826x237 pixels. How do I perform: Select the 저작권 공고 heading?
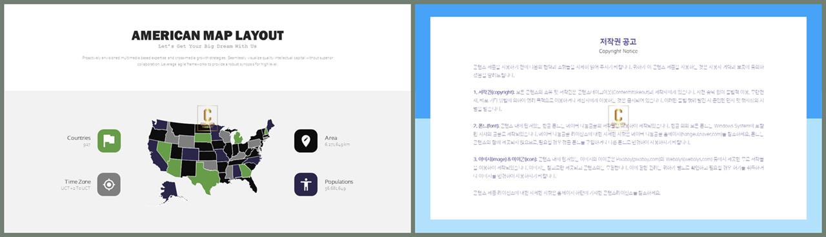point(618,41)
